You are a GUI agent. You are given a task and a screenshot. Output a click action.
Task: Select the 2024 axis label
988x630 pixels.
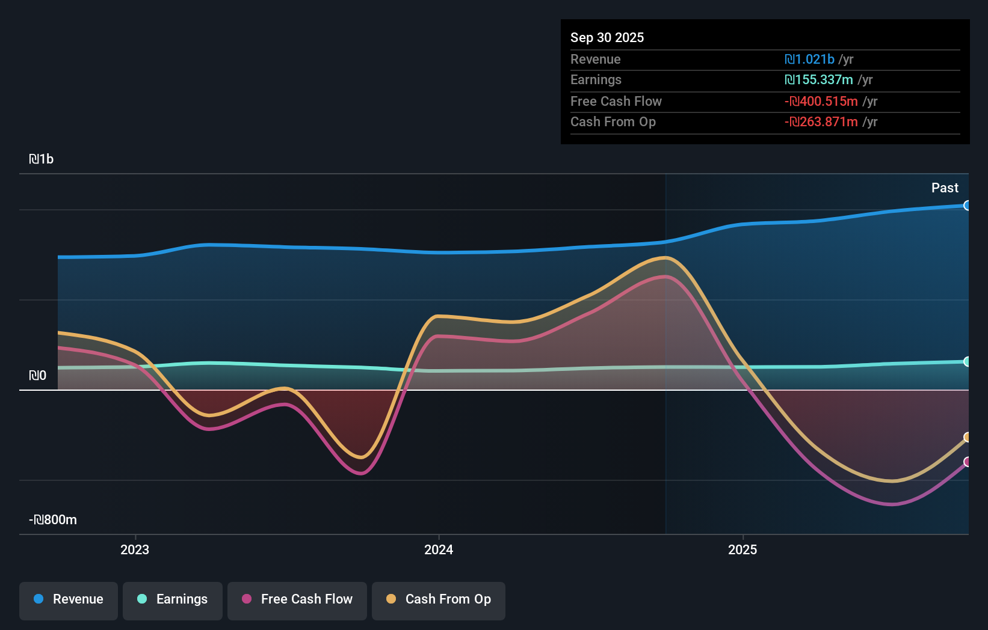pos(438,549)
